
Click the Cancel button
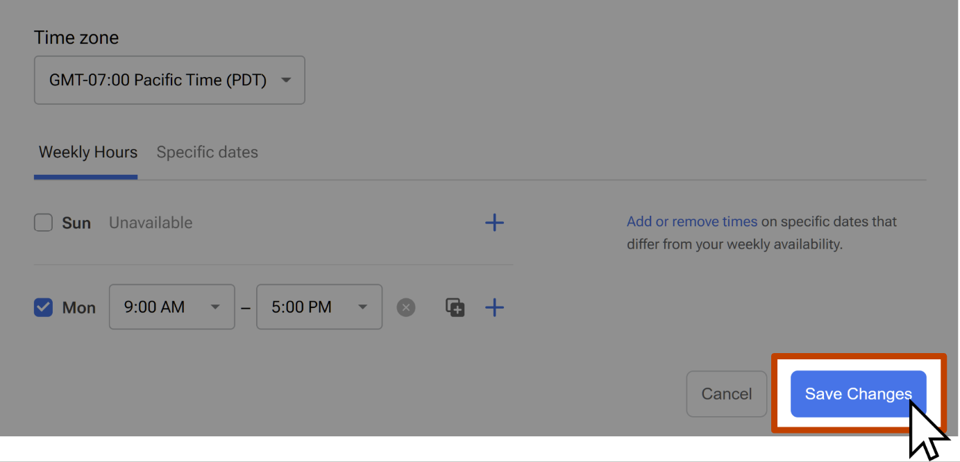(x=727, y=394)
